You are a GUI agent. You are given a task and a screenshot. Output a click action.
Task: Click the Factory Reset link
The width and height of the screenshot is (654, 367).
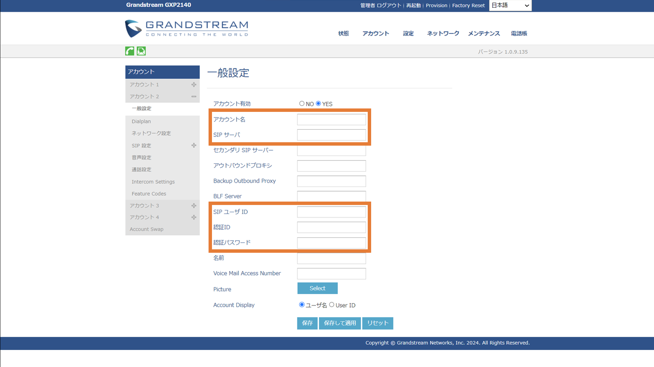pos(468,5)
